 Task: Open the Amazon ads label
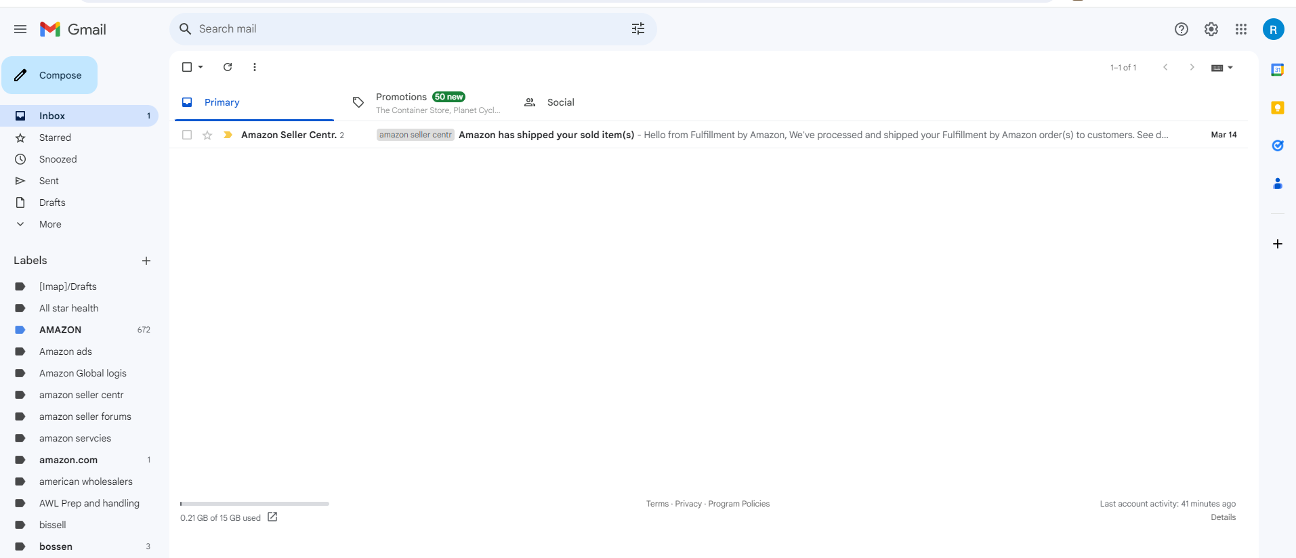click(79, 351)
